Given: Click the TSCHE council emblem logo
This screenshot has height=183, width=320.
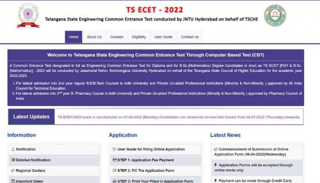Looking at the screenshot, I should [x=275, y=16].
